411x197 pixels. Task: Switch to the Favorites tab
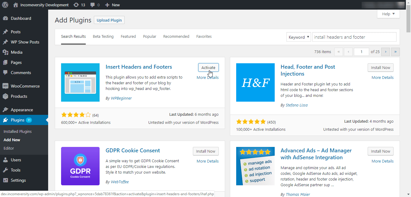(204, 37)
